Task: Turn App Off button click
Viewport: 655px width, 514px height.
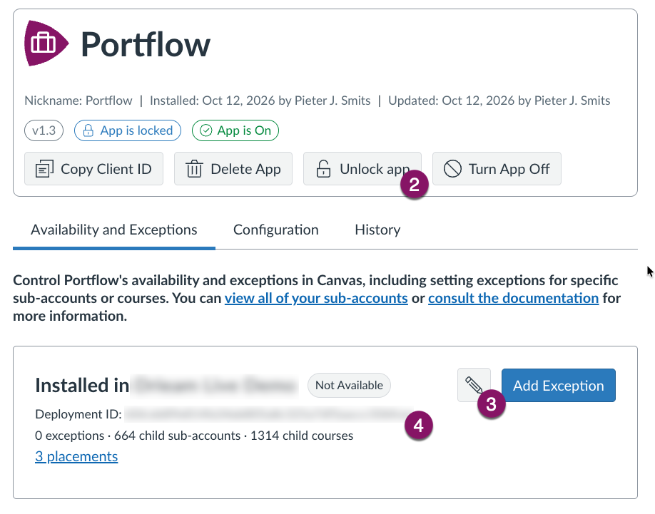Action: pyautogui.click(x=497, y=169)
